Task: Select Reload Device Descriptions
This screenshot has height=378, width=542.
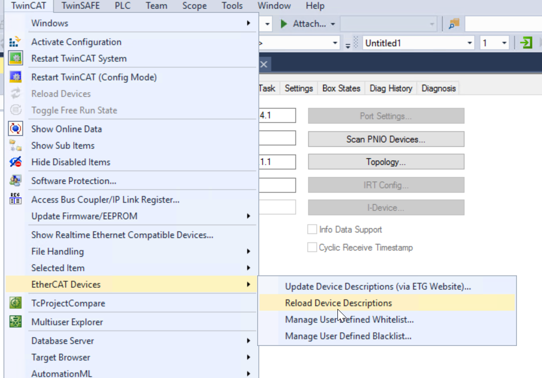Action: tap(387, 303)
